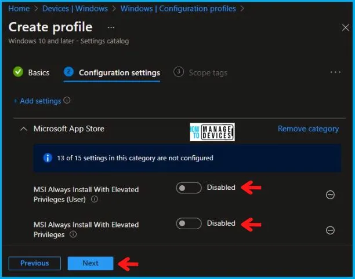Click the Previous button
The image size is (355, 279).
[35, 263]
